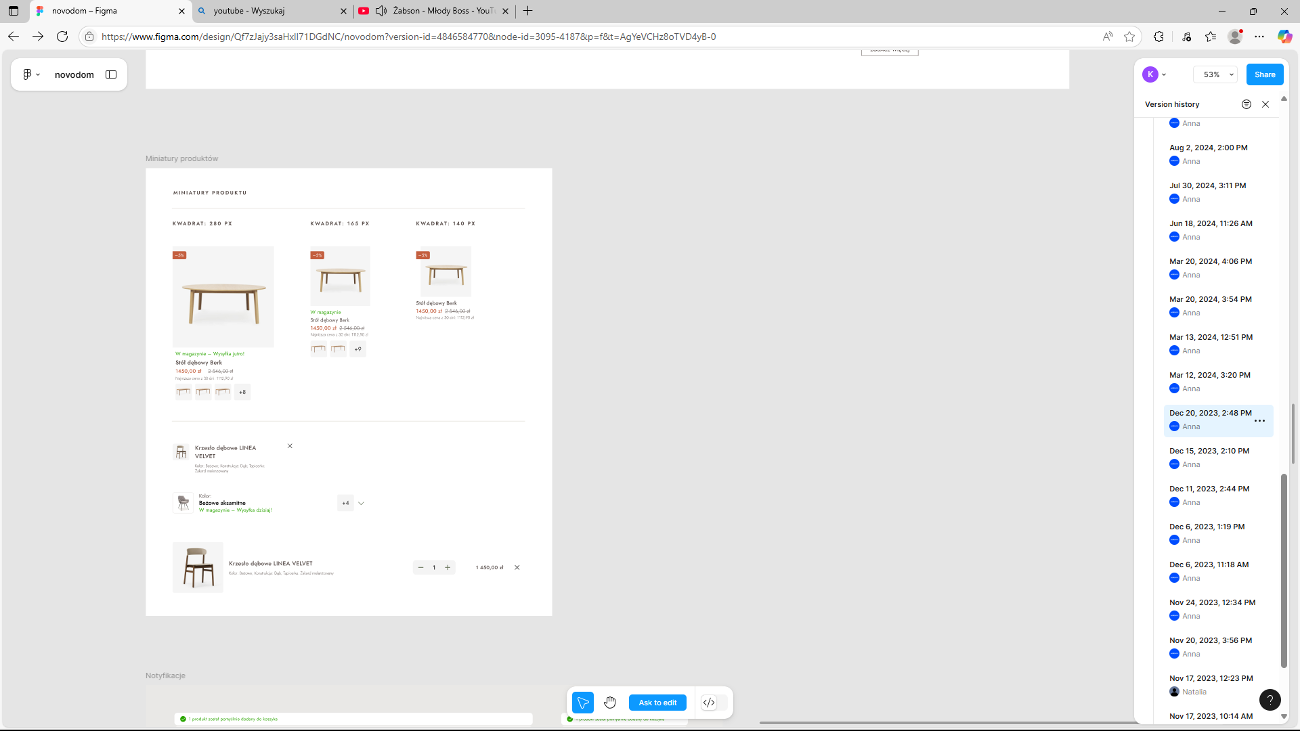Viewport: 1300px width, 731px height.
Task: Toggle Dev Mode code switch
Action: pyautogui.click(x=709, y=703)
